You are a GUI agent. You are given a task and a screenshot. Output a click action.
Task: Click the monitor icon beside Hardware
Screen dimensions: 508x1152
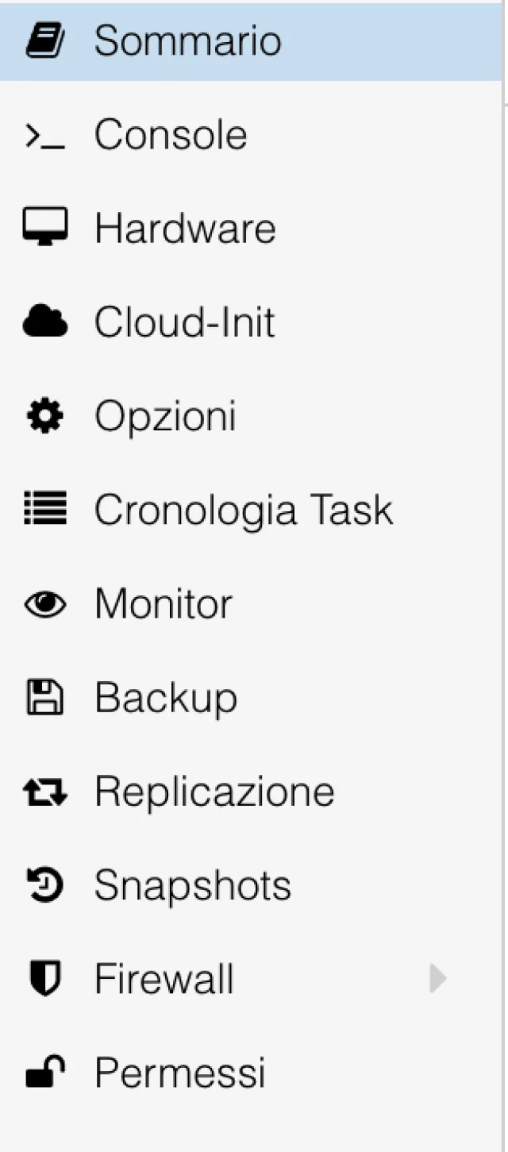point(45,229)
